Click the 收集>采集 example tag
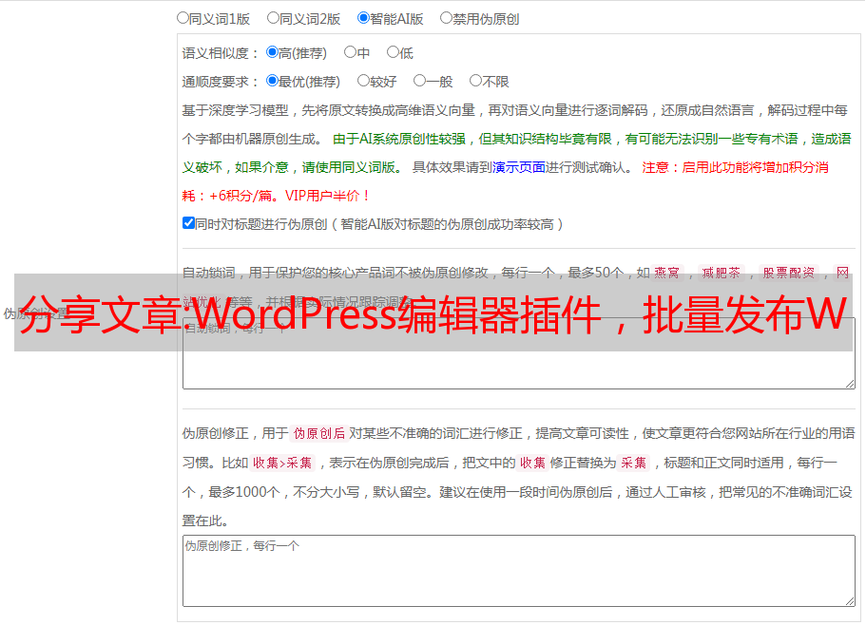Viewport: 866px width, 625px height. point(282,463)
